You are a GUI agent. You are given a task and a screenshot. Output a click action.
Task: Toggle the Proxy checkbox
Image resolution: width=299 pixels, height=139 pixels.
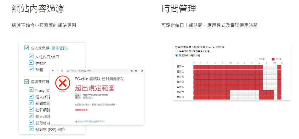tap(31, 90)
